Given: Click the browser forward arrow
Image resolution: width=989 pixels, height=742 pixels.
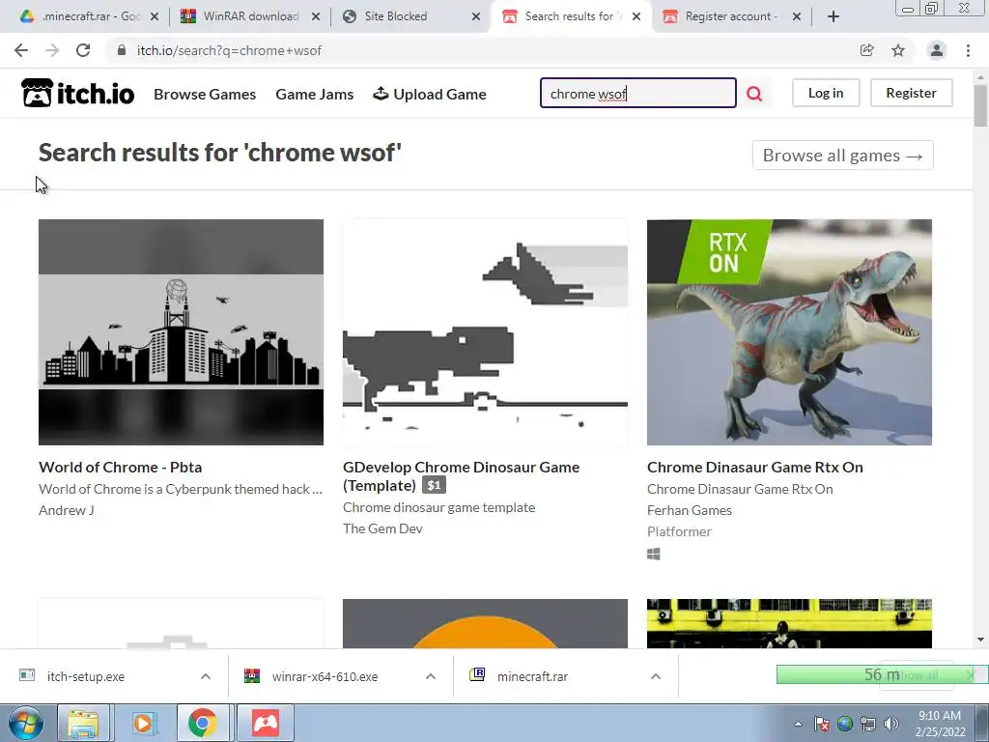Looking at the screenshot, I should point(52,50).
